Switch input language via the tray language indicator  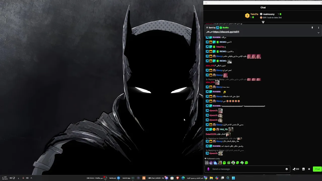18,178
